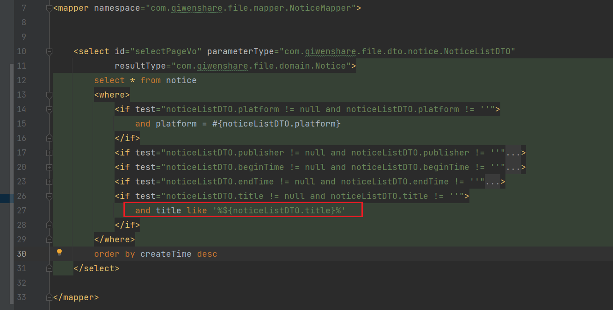613x310 pixels.
Task: Click the fold end marker on line 16
Action: 49,138
